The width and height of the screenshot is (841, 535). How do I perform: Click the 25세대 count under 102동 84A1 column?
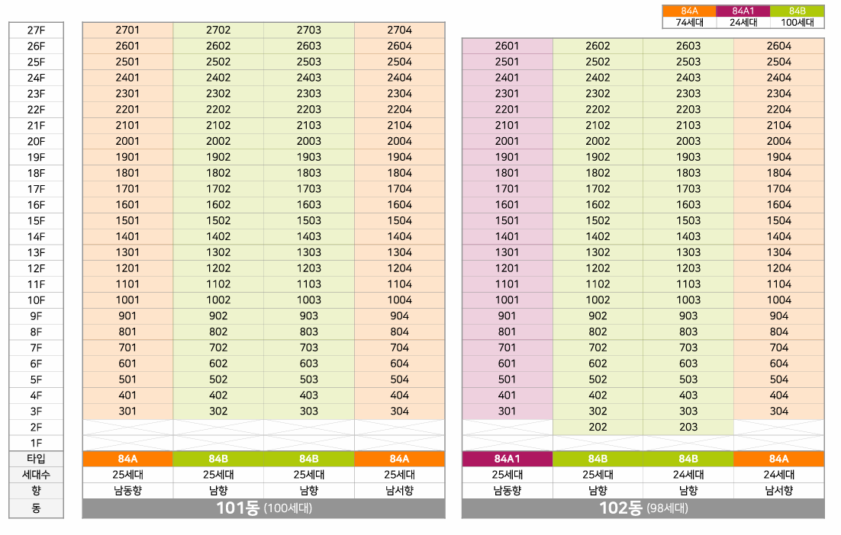[x=507, y=475]
